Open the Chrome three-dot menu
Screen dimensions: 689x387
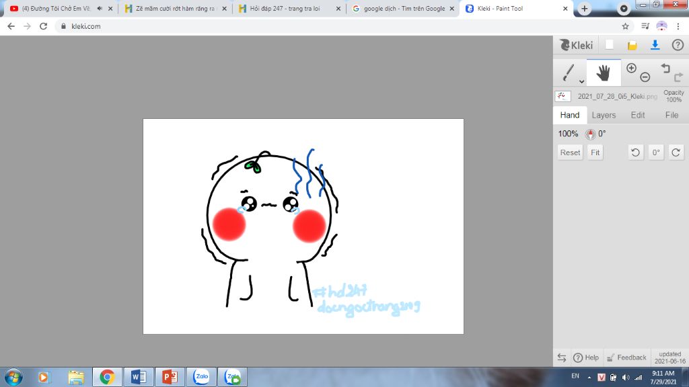(679, 26)
